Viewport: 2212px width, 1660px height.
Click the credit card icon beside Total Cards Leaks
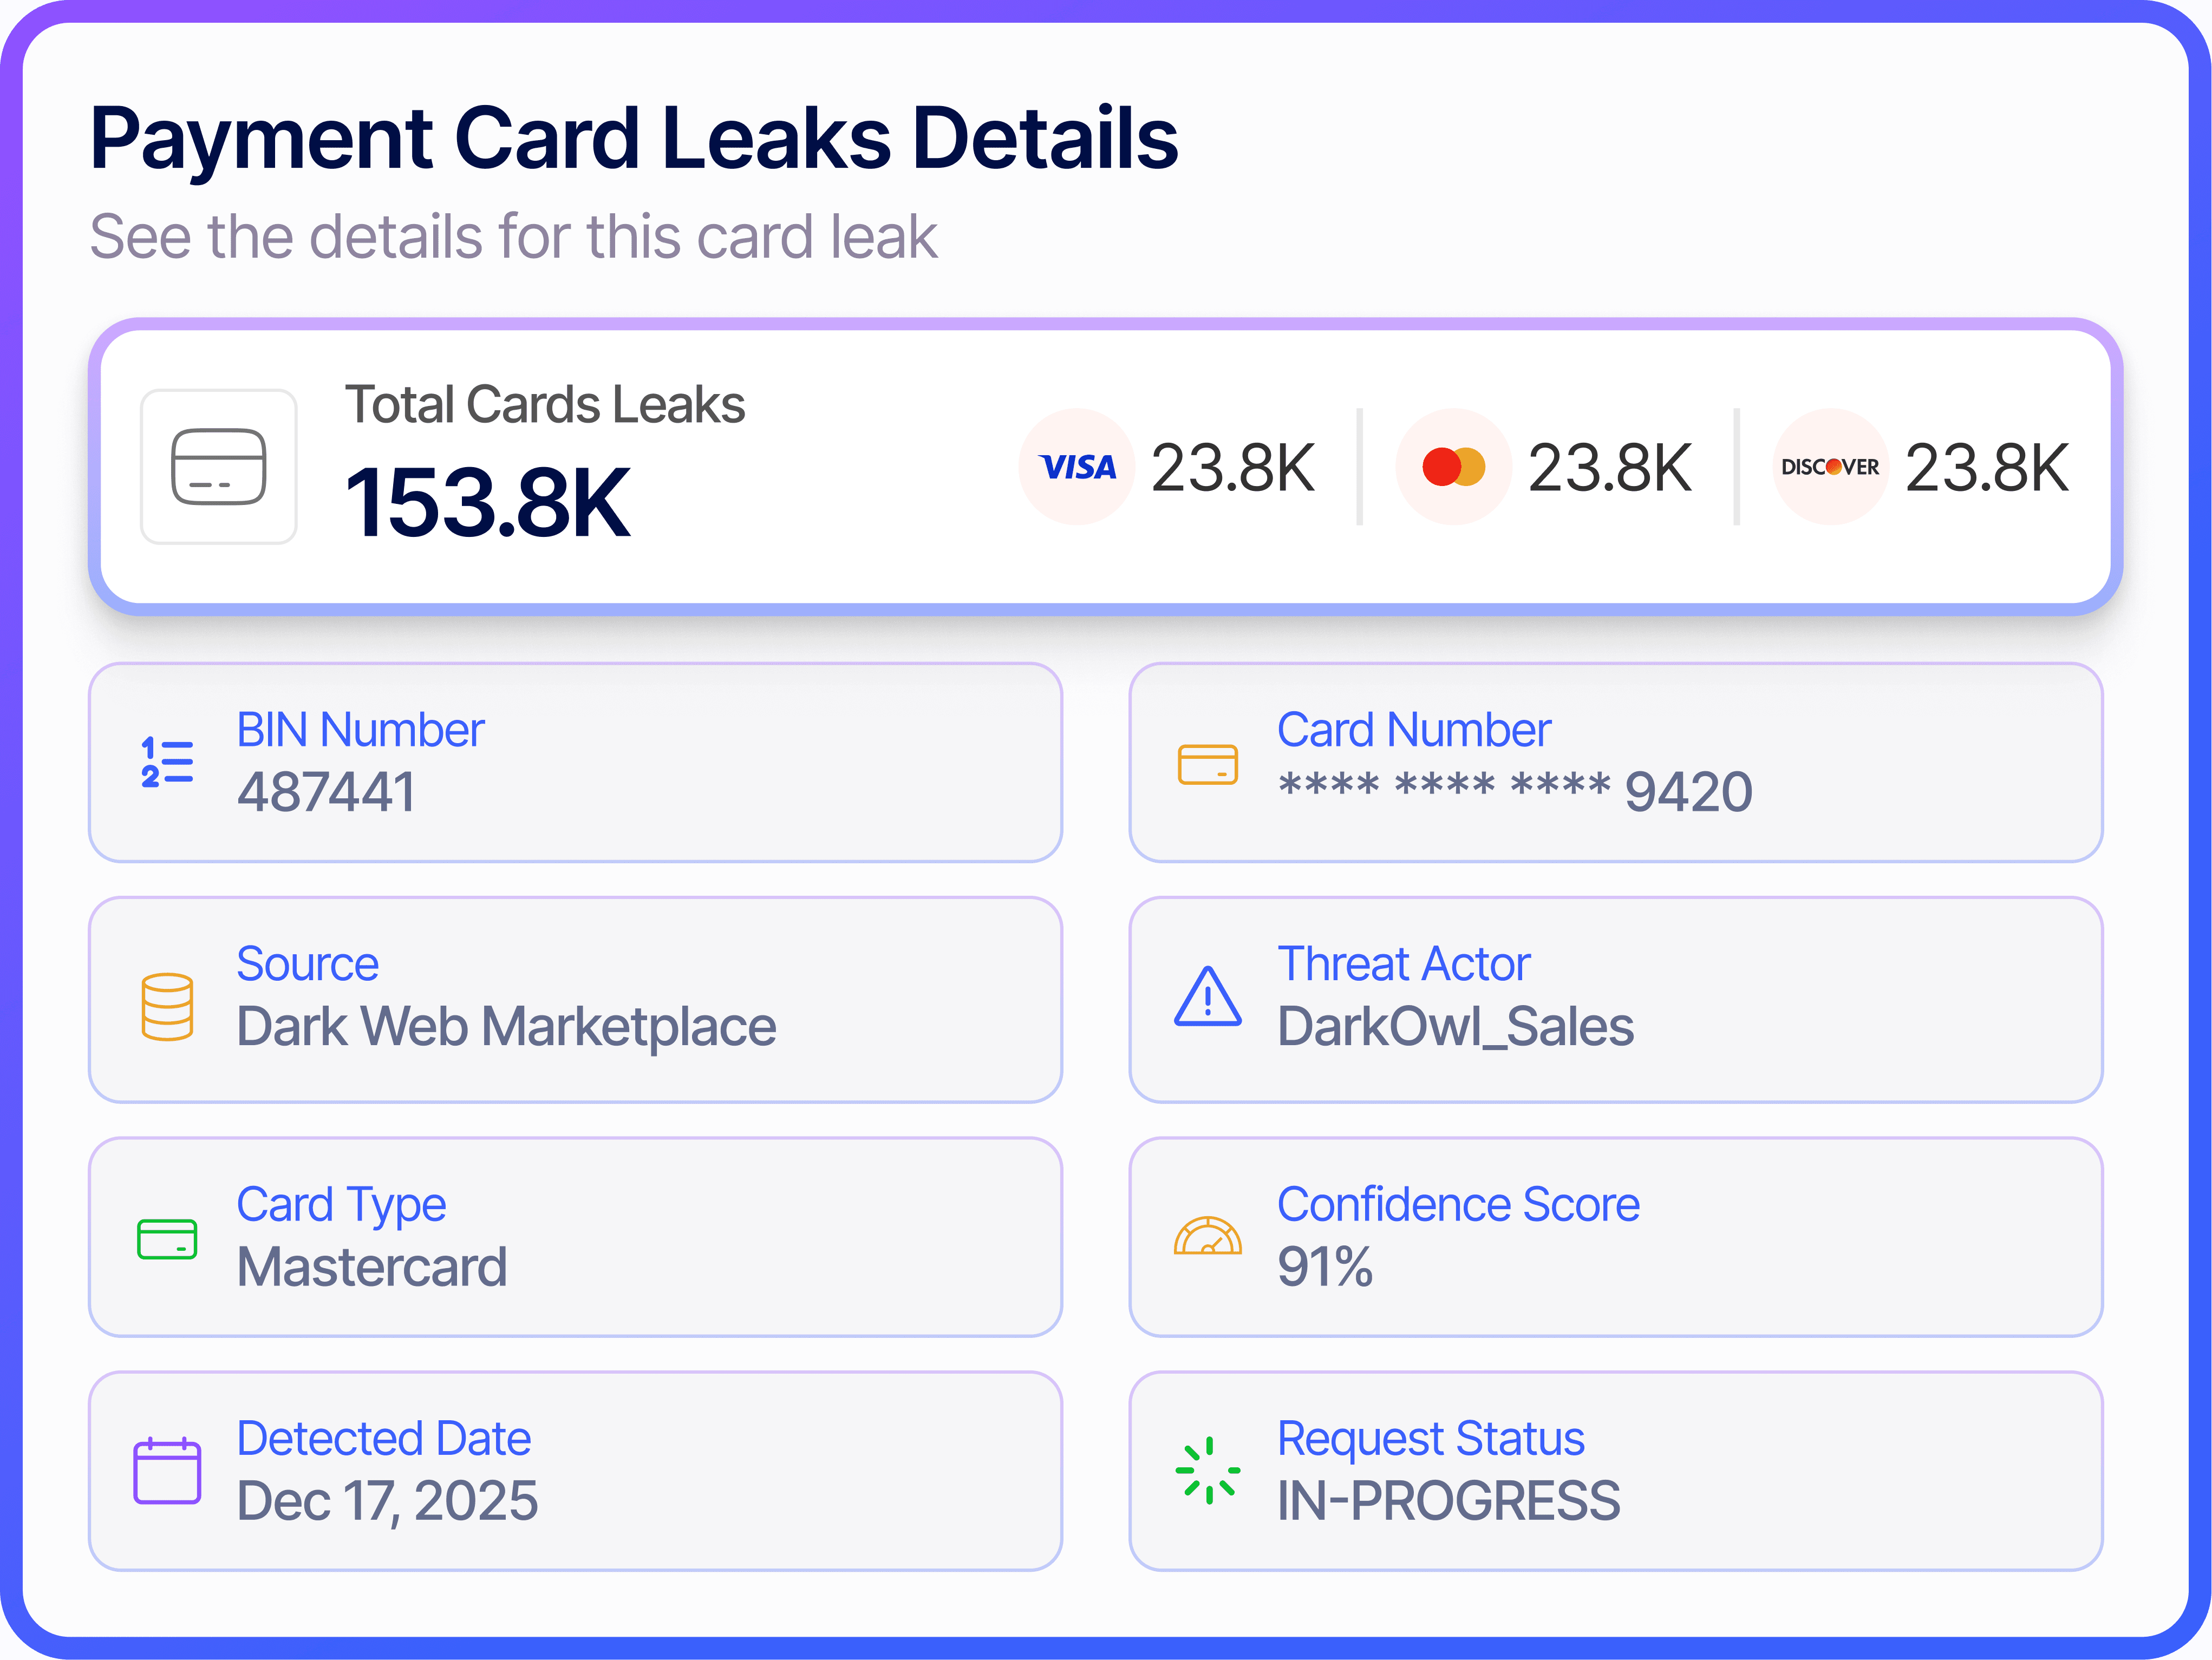[x=218, y=467]
